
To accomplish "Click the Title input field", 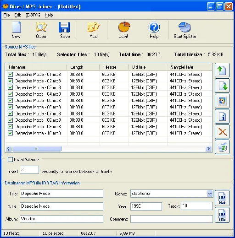I will click(62, 194).
